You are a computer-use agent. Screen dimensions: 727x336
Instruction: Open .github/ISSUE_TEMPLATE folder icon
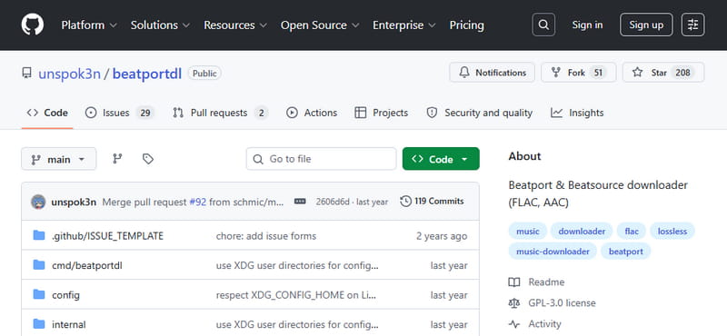pos(39,235)
